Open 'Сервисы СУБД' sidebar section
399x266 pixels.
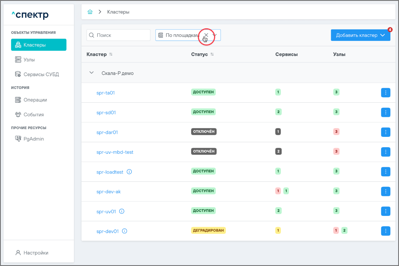pyautogui.click(x=41, y=74)
